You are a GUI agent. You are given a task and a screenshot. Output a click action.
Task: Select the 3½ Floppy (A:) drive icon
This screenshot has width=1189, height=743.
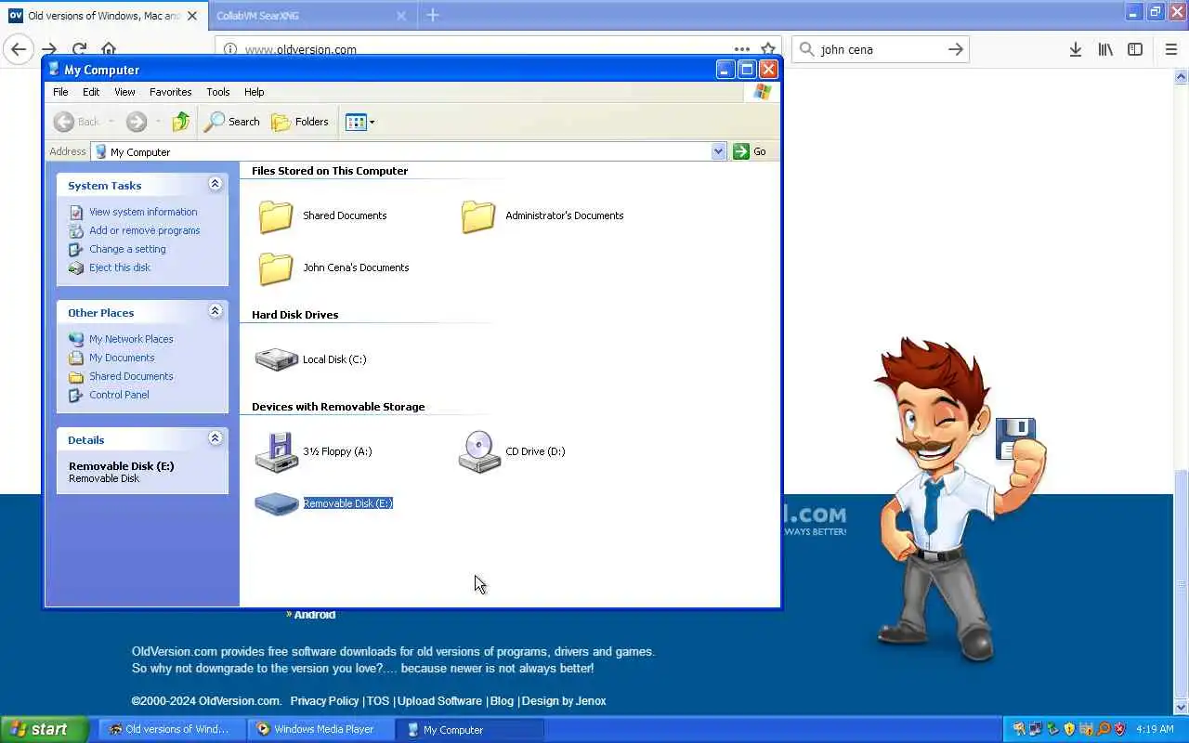[x=276, y=451]
